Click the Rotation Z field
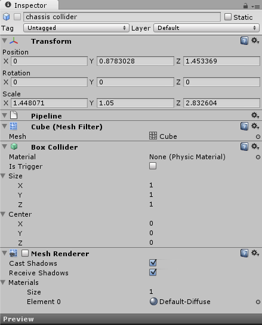The image size is (262, 325). [x=221, y=82]
